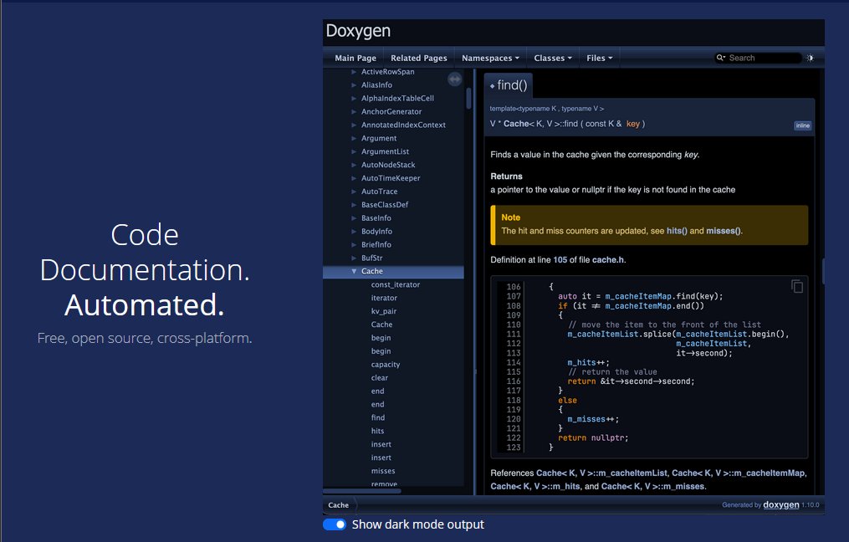This screenshot has width=849, height=542.
Task: Expand the AutoTrace tree node
Action: tap(354, 192)
